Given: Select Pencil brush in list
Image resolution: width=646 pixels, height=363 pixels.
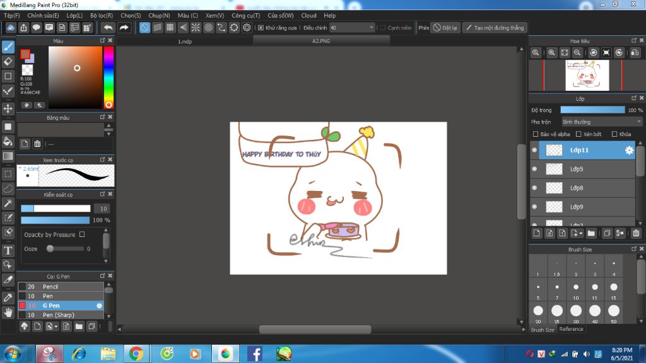Looking at the screenshot, I should pyautogui.click(x=61, y=287).
